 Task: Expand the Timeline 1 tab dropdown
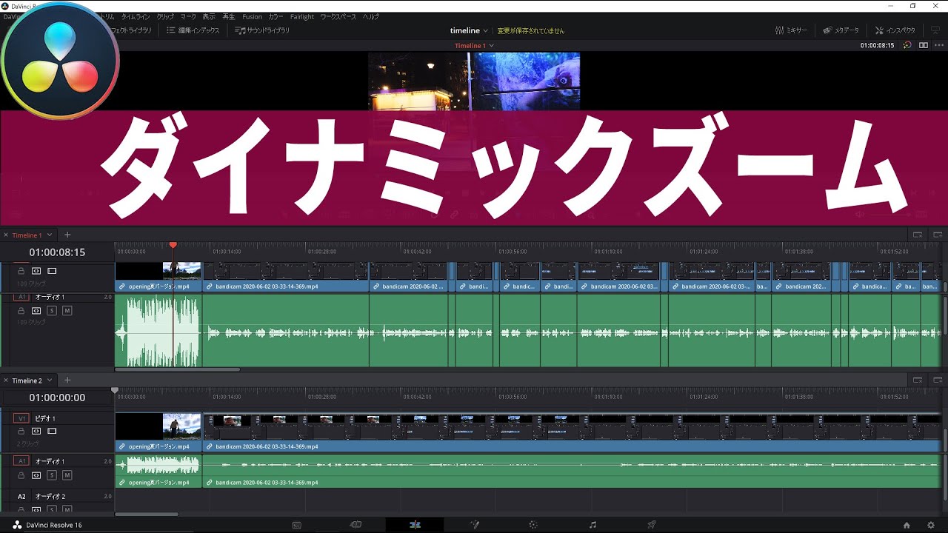pos(50,235)
